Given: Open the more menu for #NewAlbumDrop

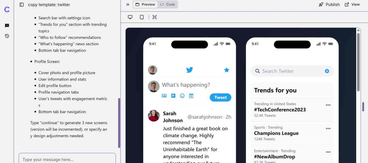Looking at the screenshot, I should point(328,152).
